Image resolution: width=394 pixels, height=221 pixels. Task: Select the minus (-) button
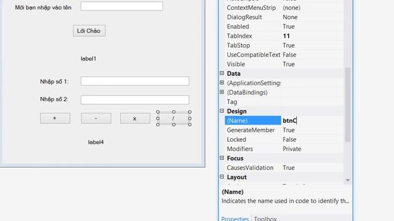[96, 118]
